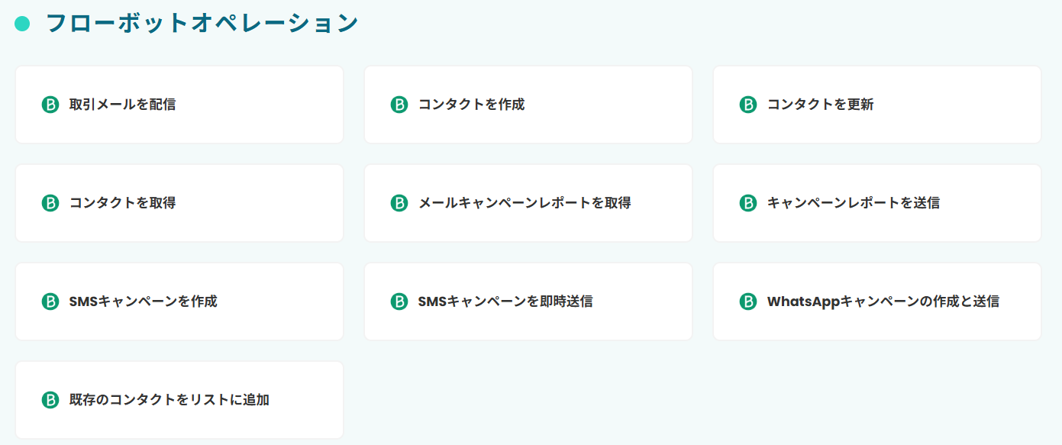
Task: Click the フローボットオペレーション section heading
Action: coord(202,24)
